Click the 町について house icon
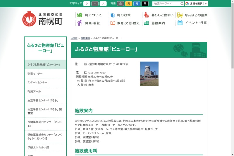 coord(80,15)
